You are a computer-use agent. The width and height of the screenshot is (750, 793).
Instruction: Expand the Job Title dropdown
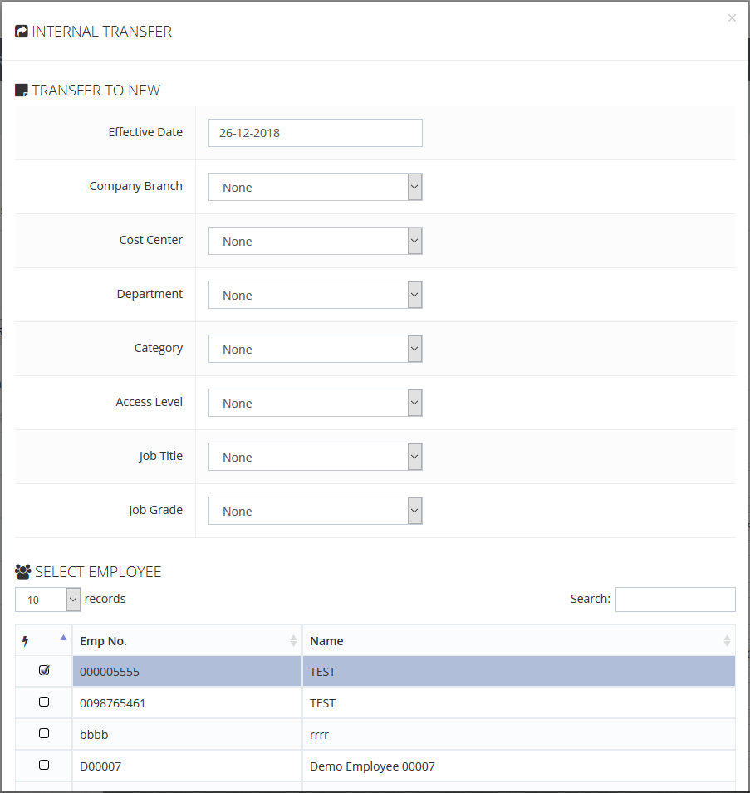tap(316, 457)
